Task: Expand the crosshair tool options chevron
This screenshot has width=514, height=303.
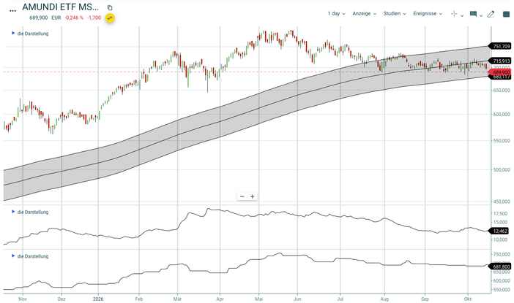Action: [x=462, y=15]
